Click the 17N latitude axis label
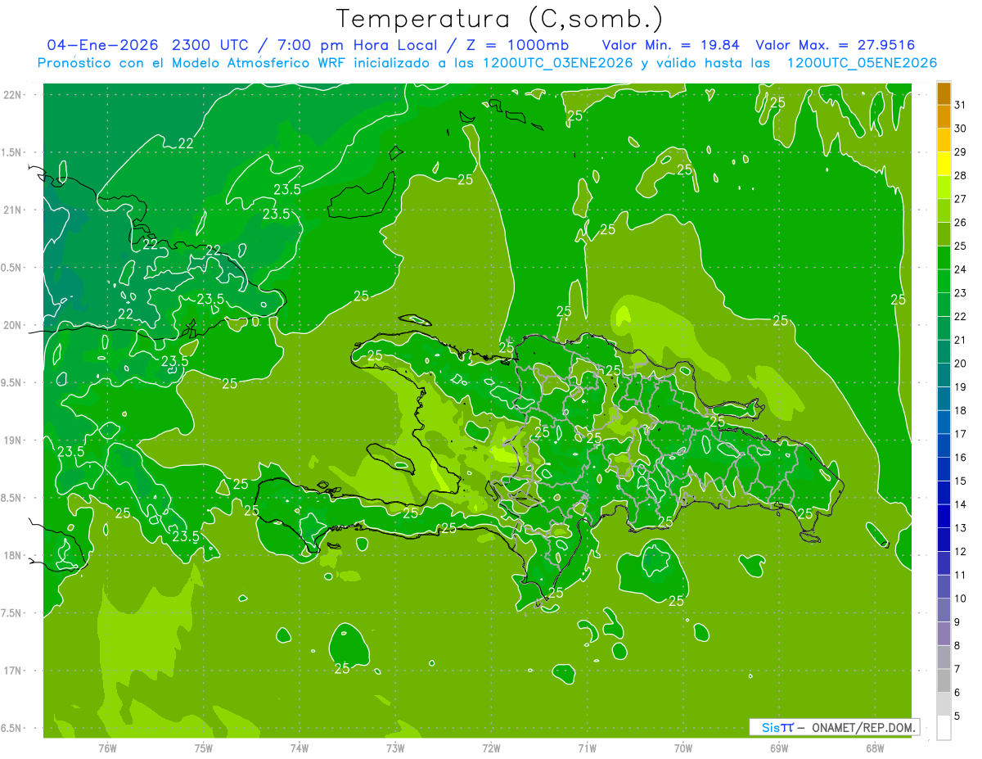The width and height of the screenshot is (982, 759). (13, 671)
